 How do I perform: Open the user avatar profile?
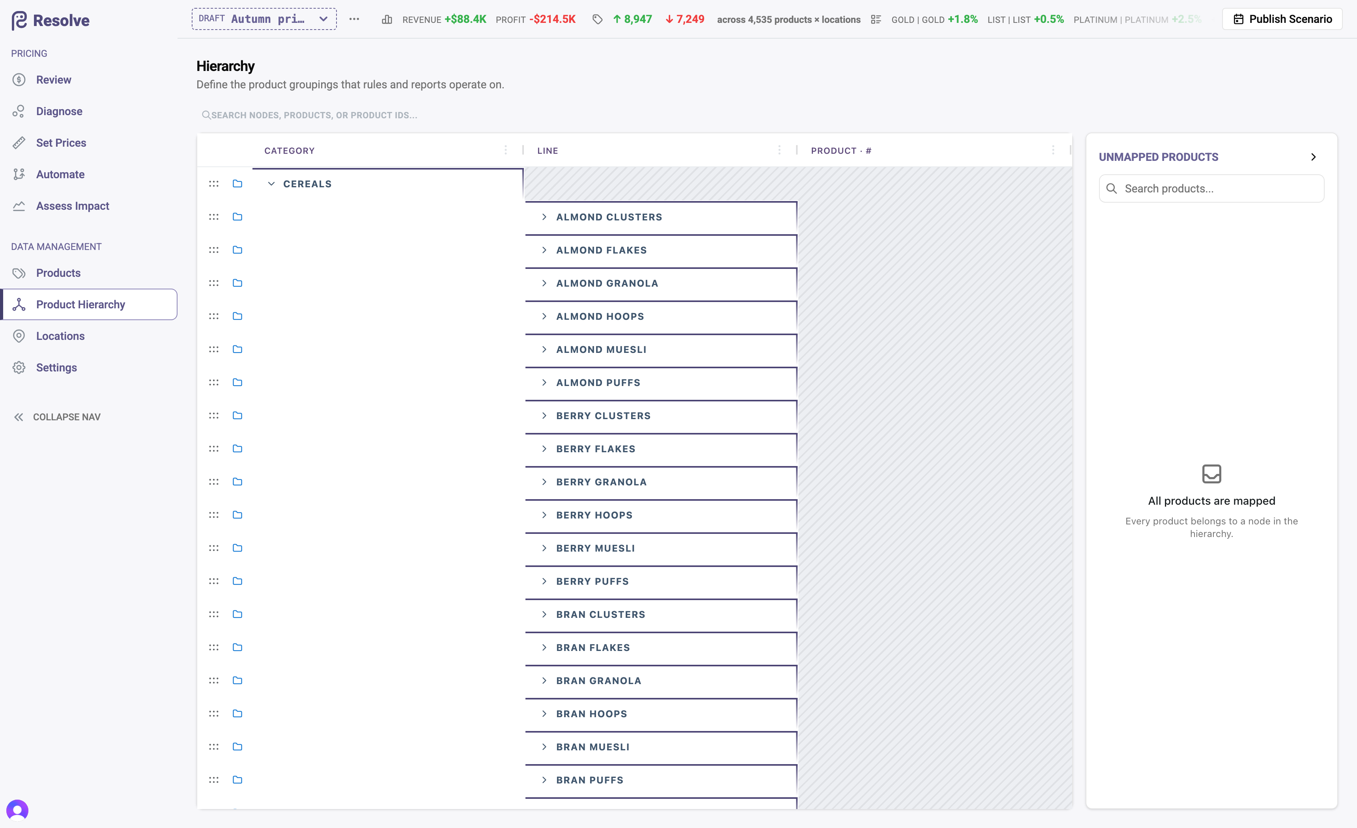17,810
